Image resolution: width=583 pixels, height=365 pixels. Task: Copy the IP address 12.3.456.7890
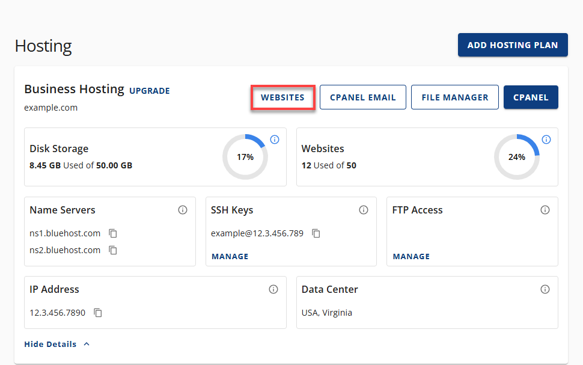tap(98, 313)
